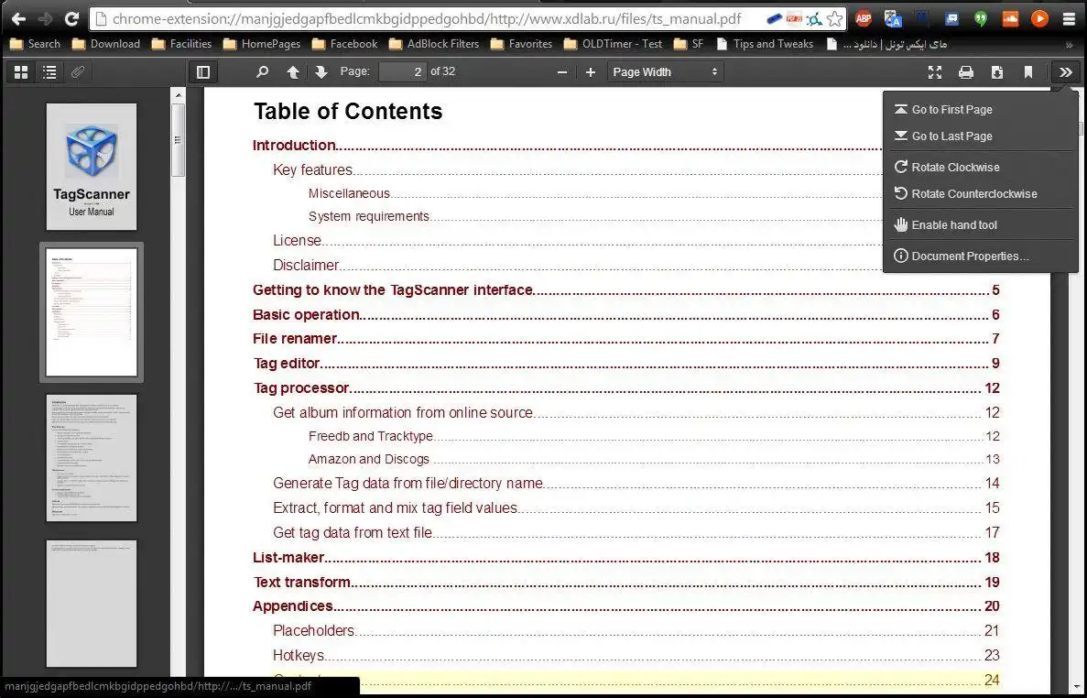Open the SoundCloud extension icon

(1010, 18)
